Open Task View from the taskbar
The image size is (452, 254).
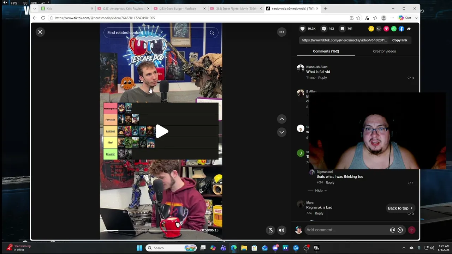pyautogui.click(x=203, y=248)
